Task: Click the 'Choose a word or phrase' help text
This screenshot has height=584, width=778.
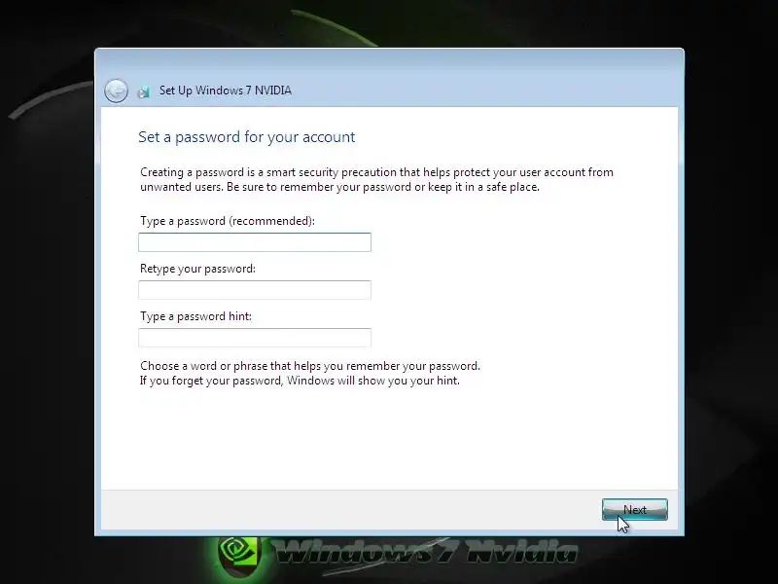Action: (x=310, y=366)
